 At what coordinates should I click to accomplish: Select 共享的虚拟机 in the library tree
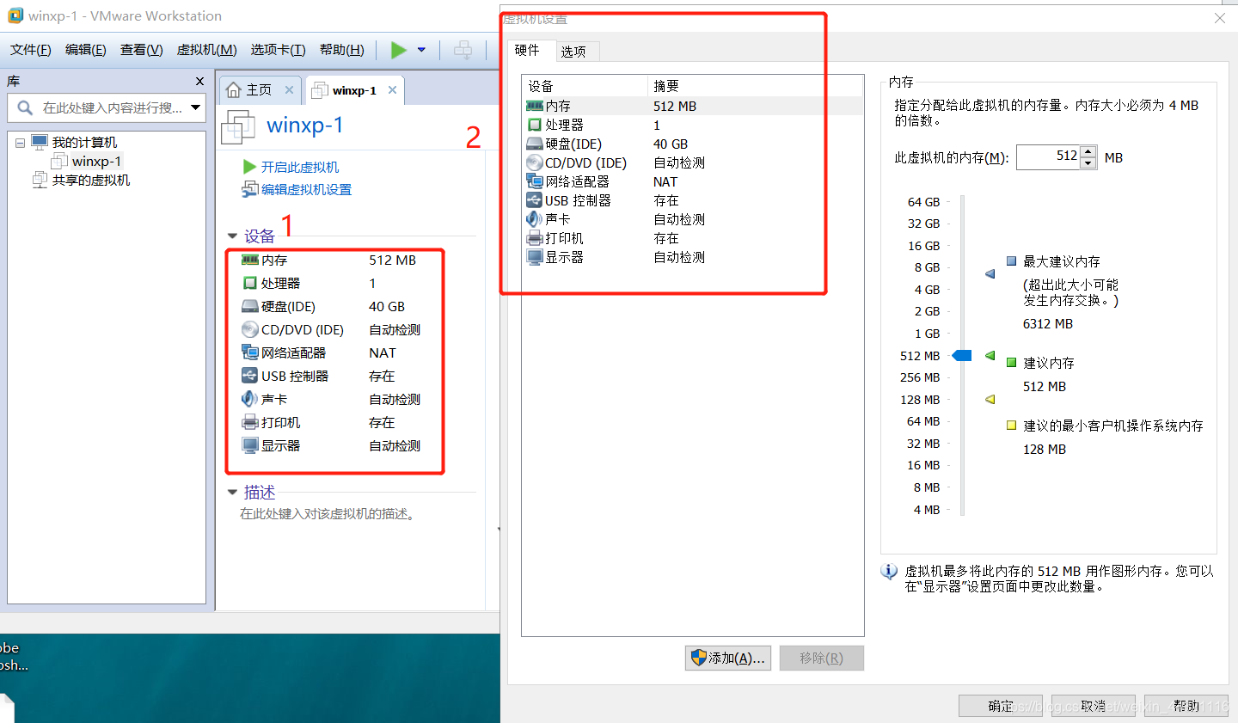pos(91,181)
